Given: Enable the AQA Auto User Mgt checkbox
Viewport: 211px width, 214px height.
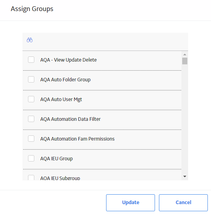Looking at the screenshot, I should [x=31, y=99].
